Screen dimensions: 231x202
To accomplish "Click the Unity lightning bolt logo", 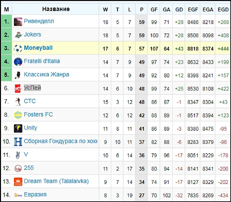I will coord(18,128).
